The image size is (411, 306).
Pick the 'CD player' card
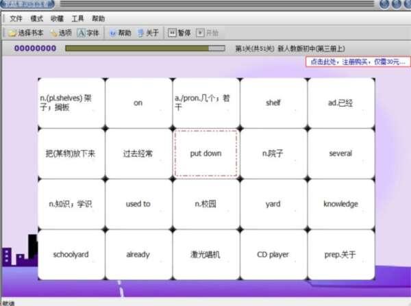pos(273,255)
